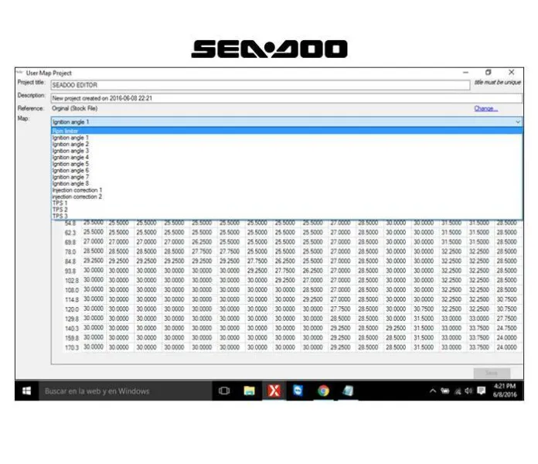
Task: Click the battery tray icon
Action: click(445, 391)
